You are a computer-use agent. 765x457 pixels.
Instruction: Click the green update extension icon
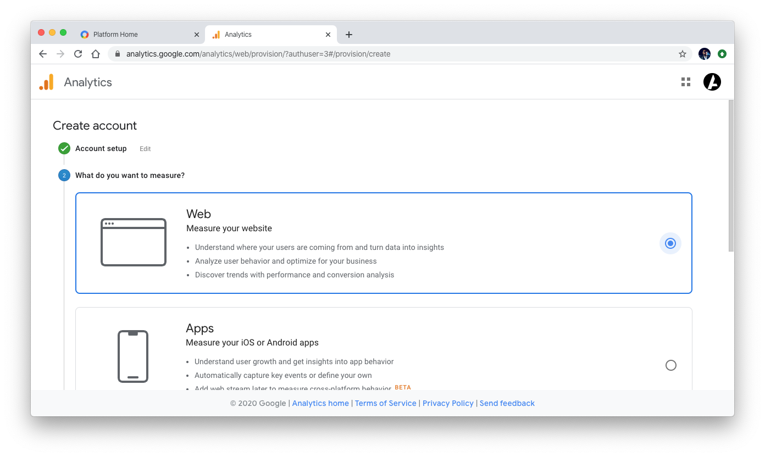[x=722, y=54]
